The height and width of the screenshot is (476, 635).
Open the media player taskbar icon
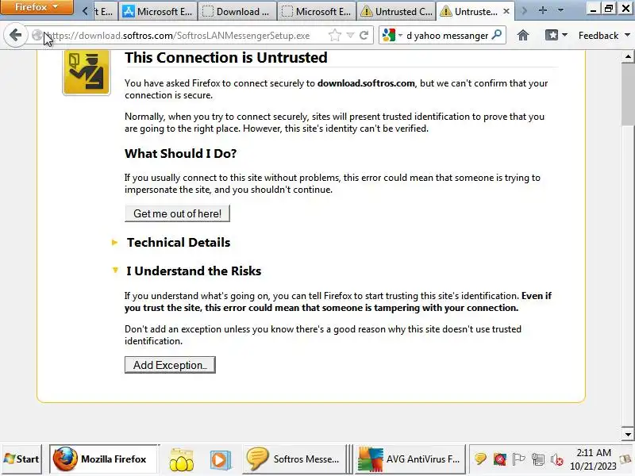point(221,459)
